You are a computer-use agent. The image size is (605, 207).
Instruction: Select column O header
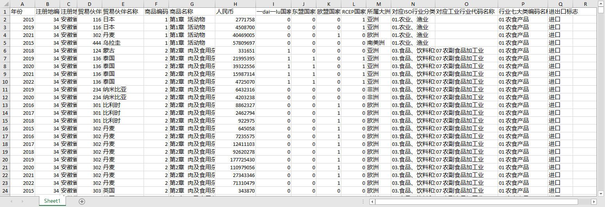click(467, 4)
